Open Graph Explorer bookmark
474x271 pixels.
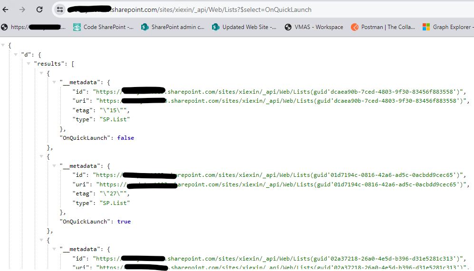448,27
